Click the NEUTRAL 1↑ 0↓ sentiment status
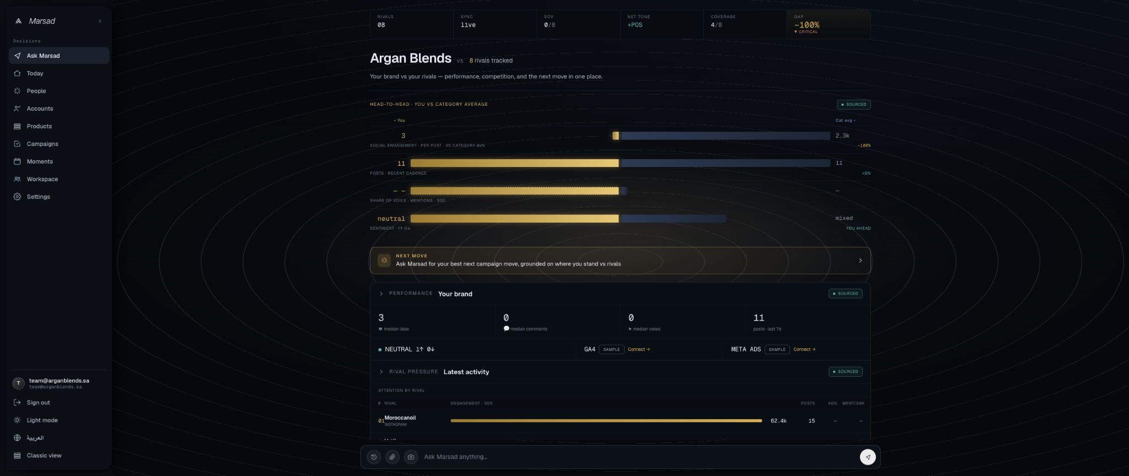 point(406,349)
